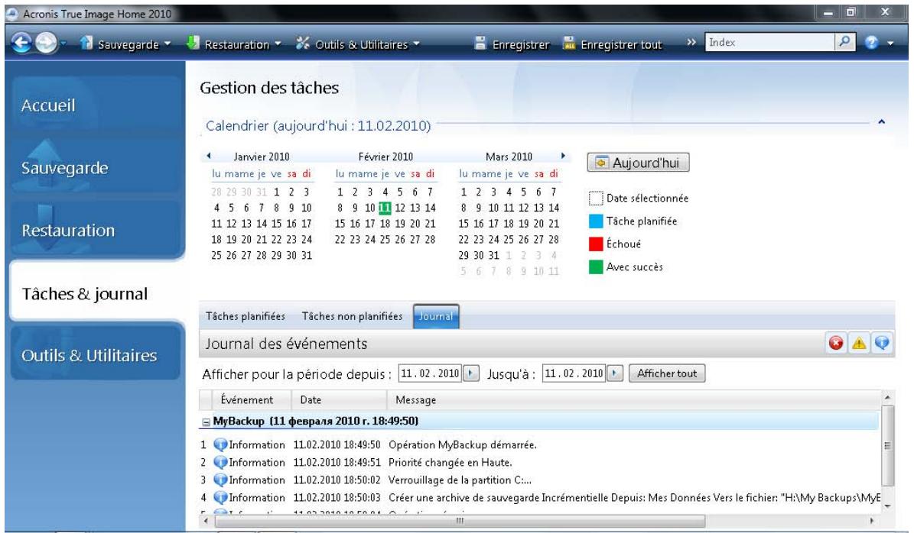Image resolution: width=914 pixels, height=533 pixels.
Task: Click the horizontal scrollbar right arrow
Action: click(x=872, y=521)
